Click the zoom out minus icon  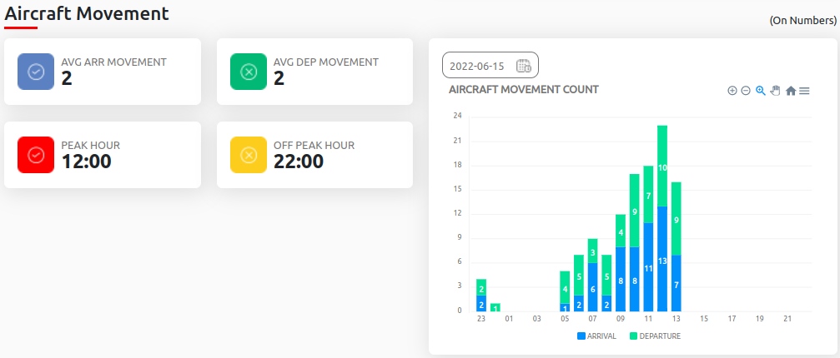click(x=746, y=91)
